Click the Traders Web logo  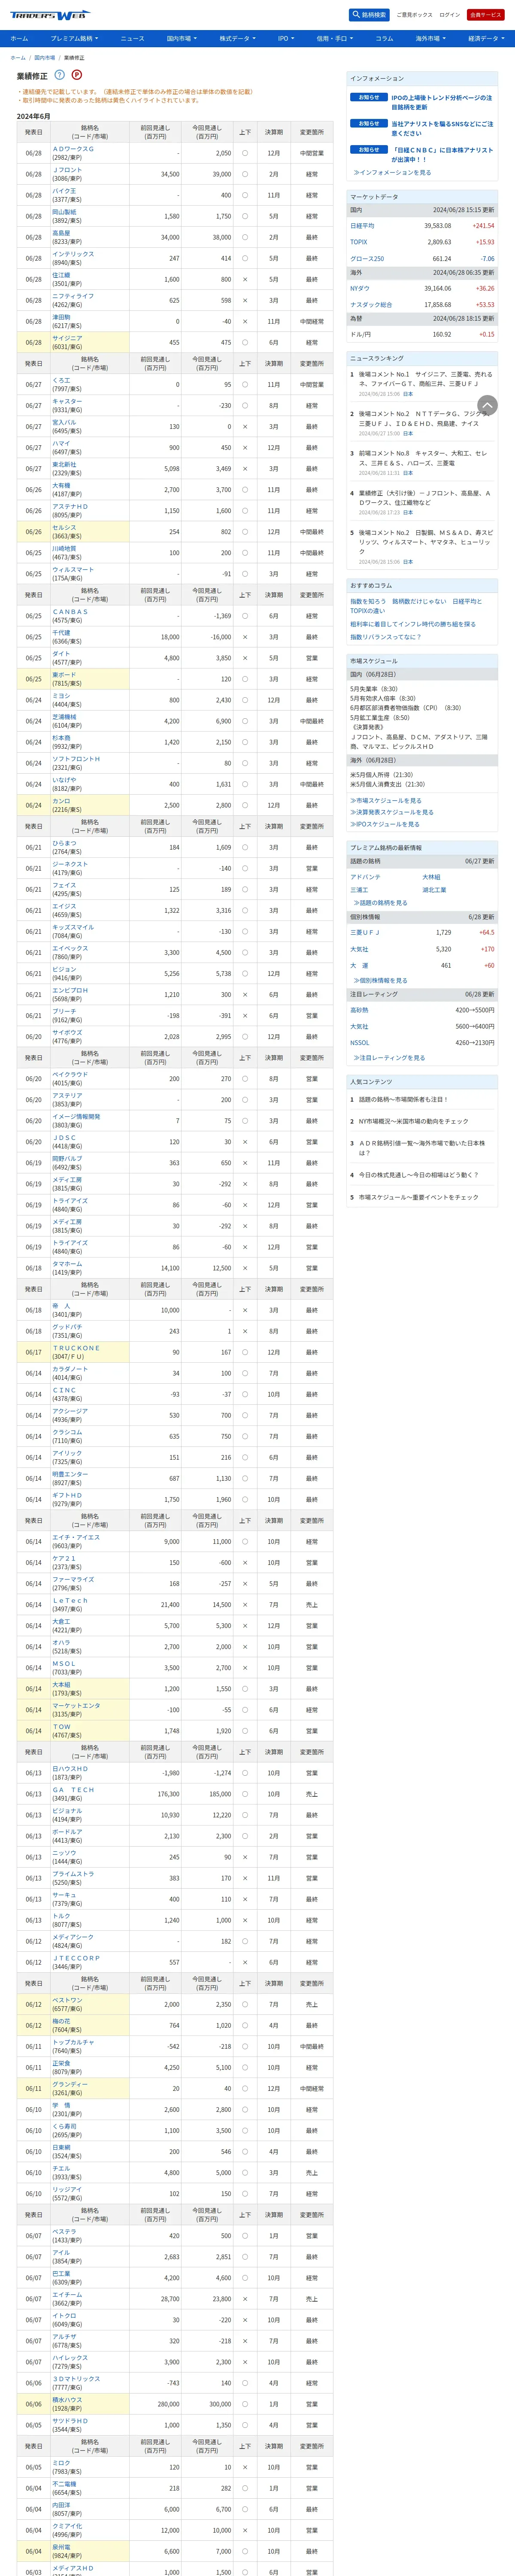pos(50,15)
